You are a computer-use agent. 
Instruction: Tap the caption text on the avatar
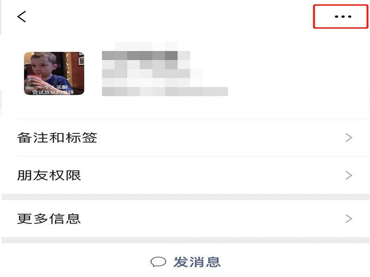(53, 90)
